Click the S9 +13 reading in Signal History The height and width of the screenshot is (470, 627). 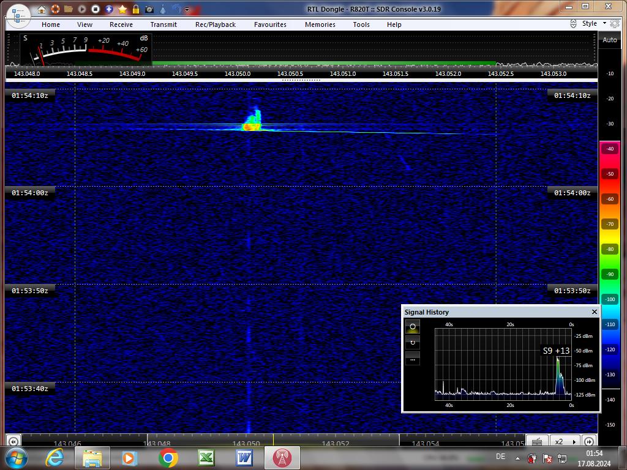click(556, 351)
